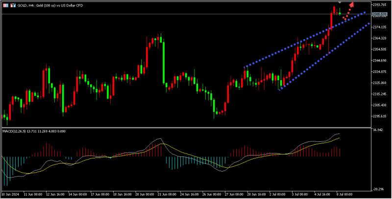The width and height of the screenshot is (392, 199).
Task: Click the '8 Jul 00:00' time label
Action: pos(344,194)
